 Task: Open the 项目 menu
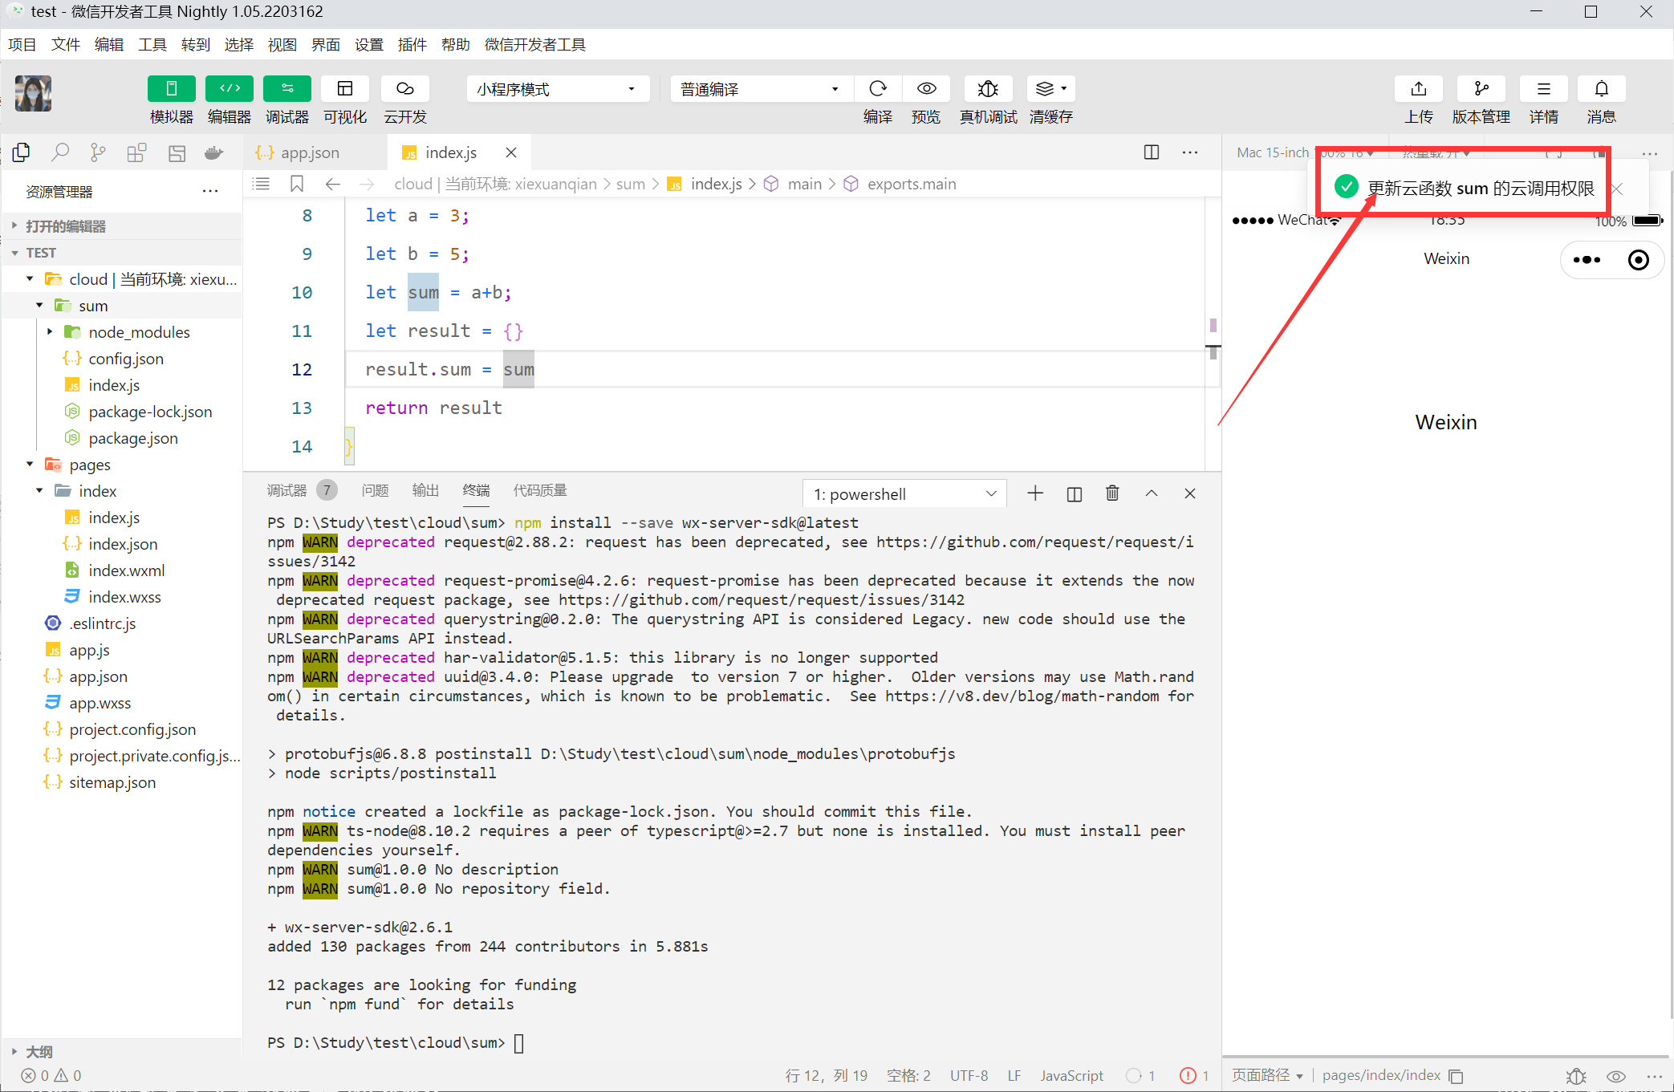pyautogui.click(x=22, y=44)
